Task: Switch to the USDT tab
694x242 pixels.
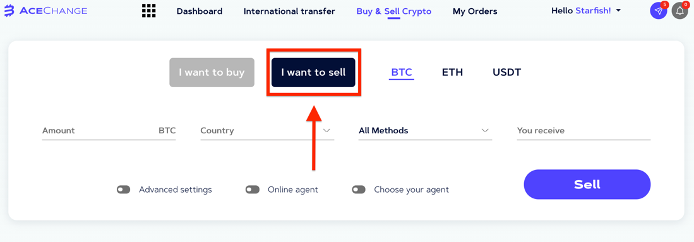Action: pyautogui.click(x=507, y=72)
